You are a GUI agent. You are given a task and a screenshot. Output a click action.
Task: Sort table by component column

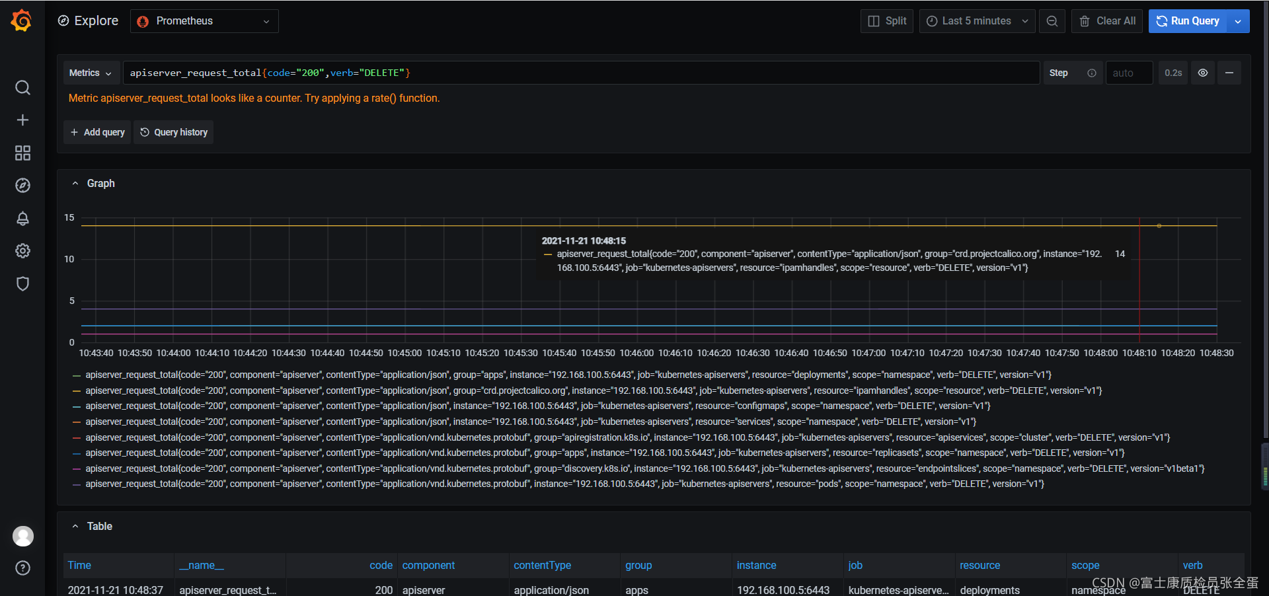pyautogui.click(x=428, y=565)
